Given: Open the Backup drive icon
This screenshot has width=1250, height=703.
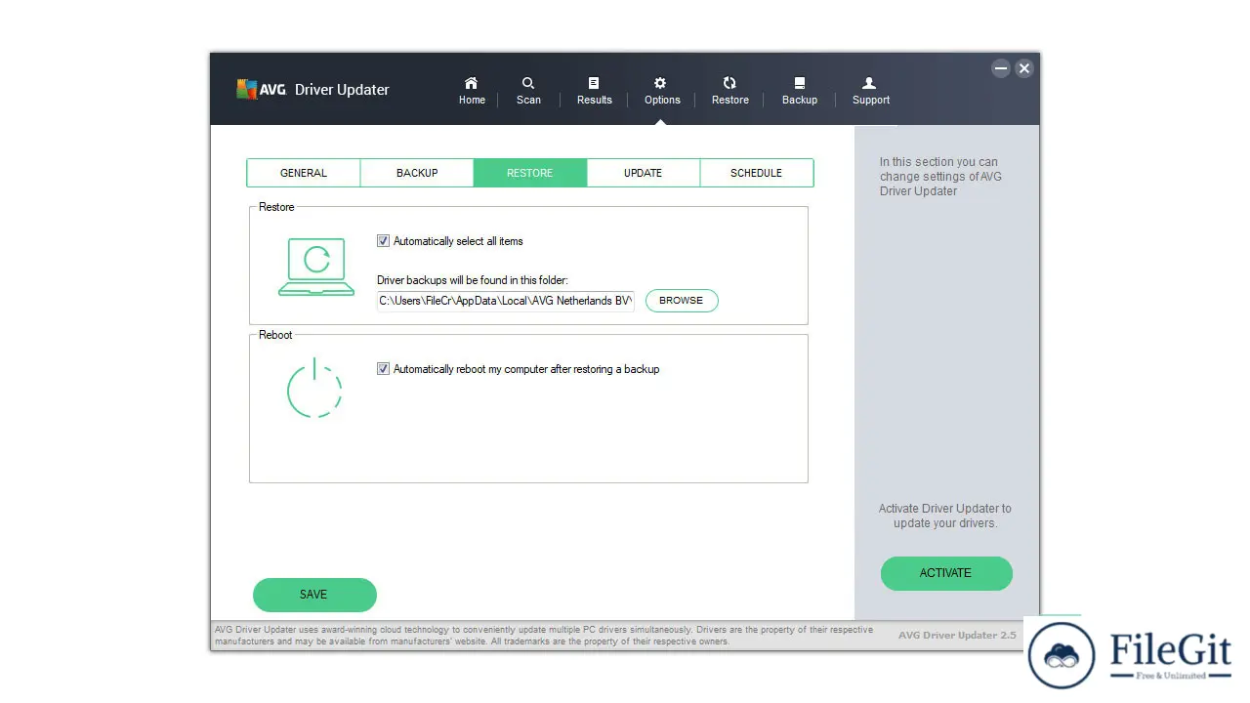Looking at the screenshot, I should pos(800,83).
